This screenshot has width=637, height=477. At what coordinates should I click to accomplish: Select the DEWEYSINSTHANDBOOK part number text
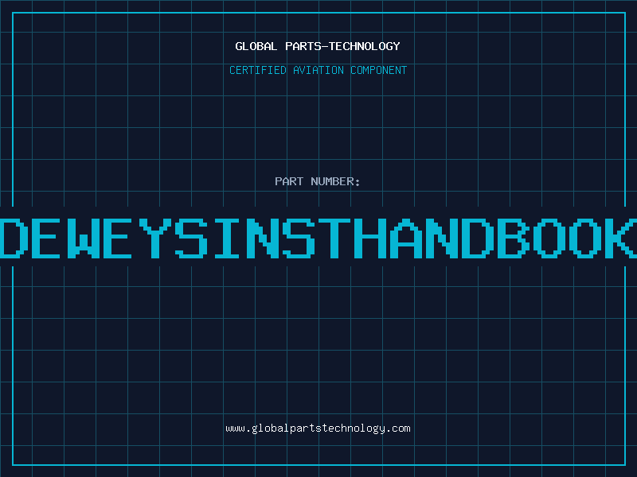click(318, 238)
